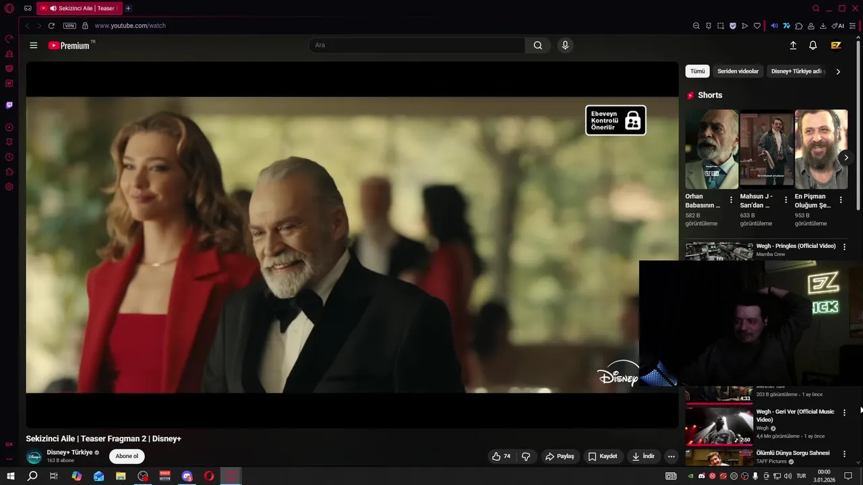Select the Tümü filter chip
Image resolution: width=863 pixels, height=485 pixels.
point(697,71)
